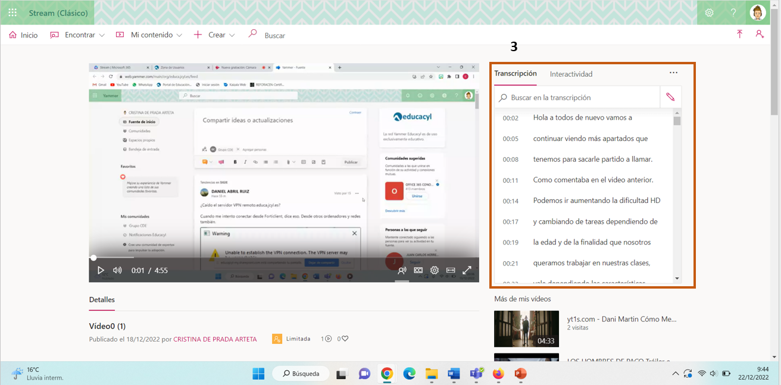781x385 pixels.
Task: Click the taskbar Búsqueda search box
Action: (300, 374)
